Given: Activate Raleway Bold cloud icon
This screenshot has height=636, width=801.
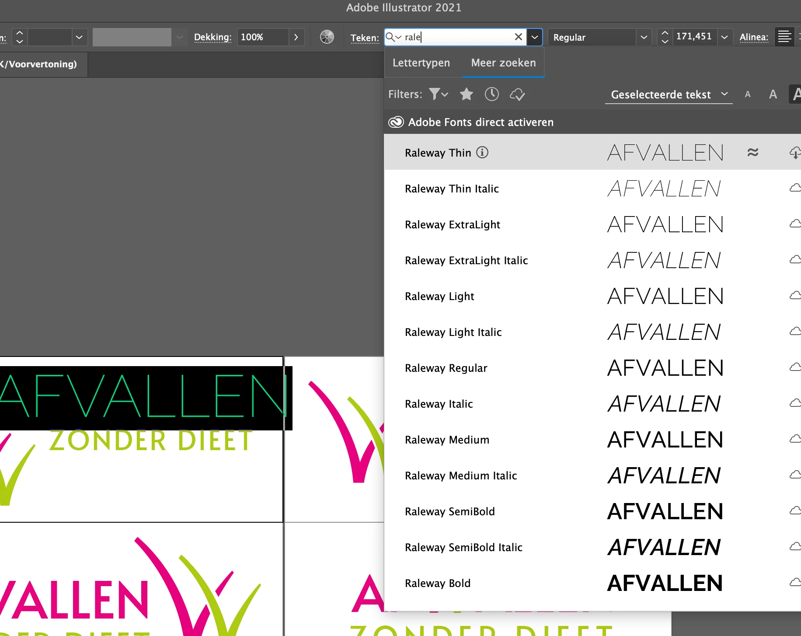Looking at the screenshot, I should coord(795,583).
